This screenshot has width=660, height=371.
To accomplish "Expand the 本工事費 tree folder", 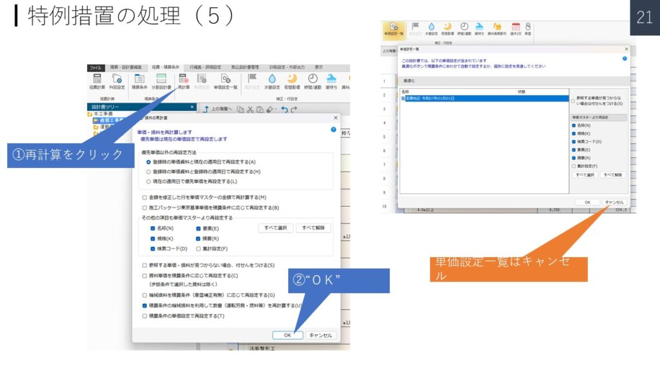I will (90, 114).
